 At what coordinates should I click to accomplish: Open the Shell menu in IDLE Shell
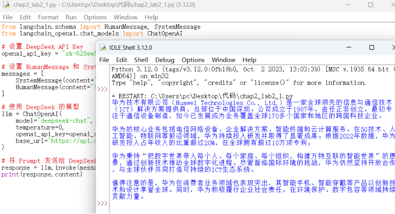141,60
